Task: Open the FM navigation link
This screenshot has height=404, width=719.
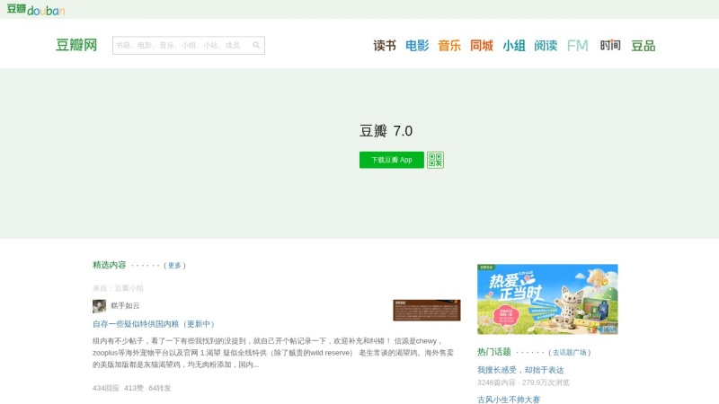Action: pos(577,46)
